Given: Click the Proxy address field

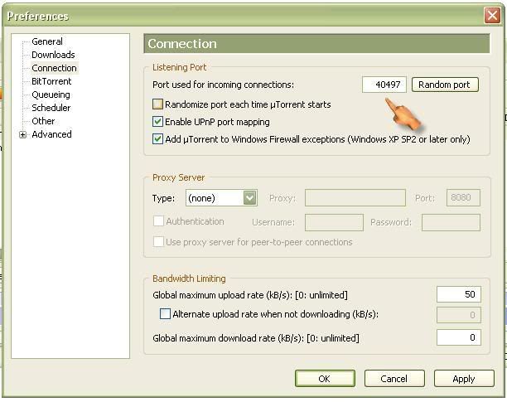Looking at the screenshot, I should [x=355, y=198].
